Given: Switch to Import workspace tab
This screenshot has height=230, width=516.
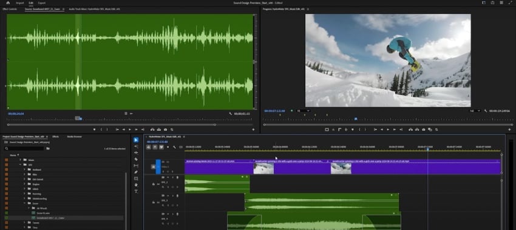Looking at the screenshot, I should click(20, 2).
